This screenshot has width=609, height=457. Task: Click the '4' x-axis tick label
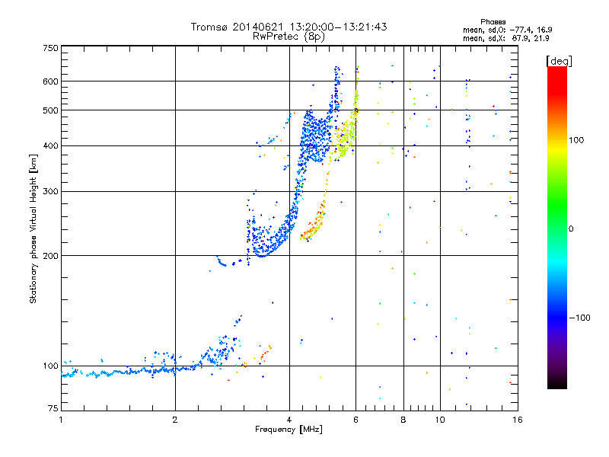289,420
